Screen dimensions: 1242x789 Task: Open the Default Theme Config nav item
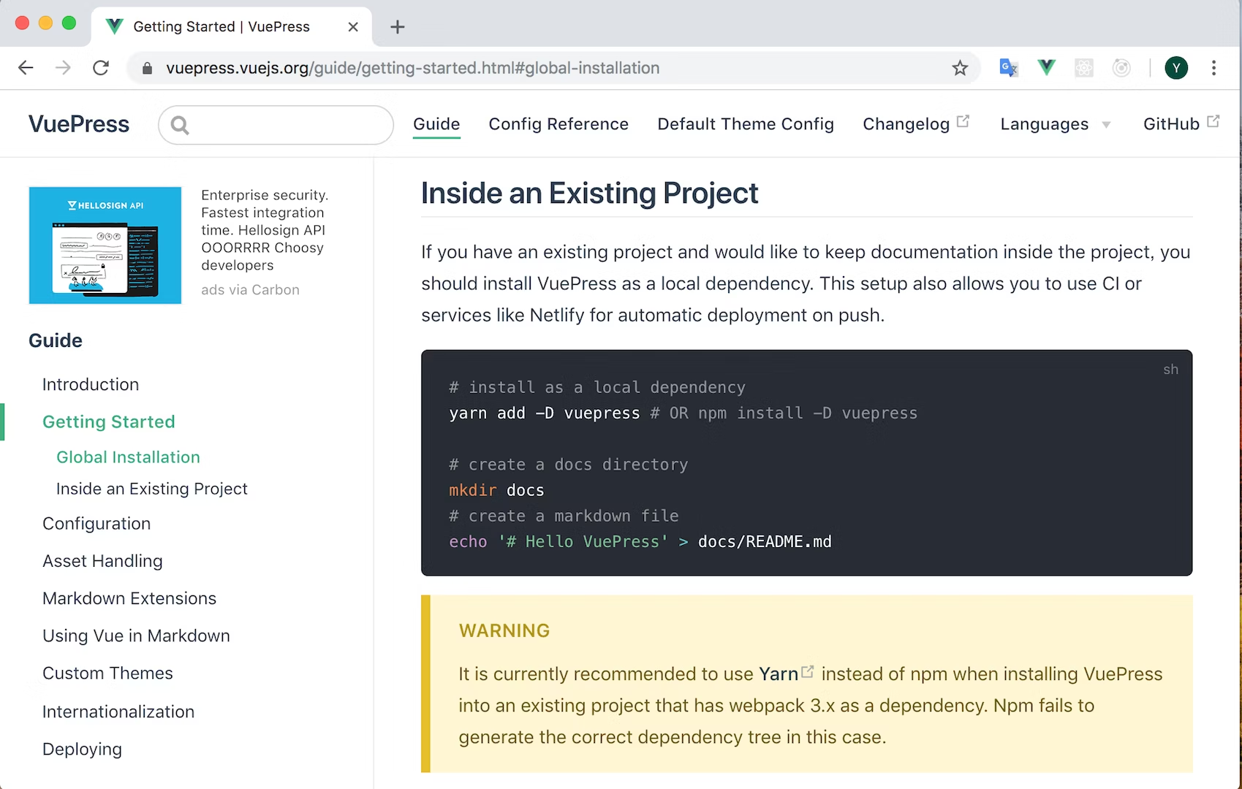coord(745,124)
